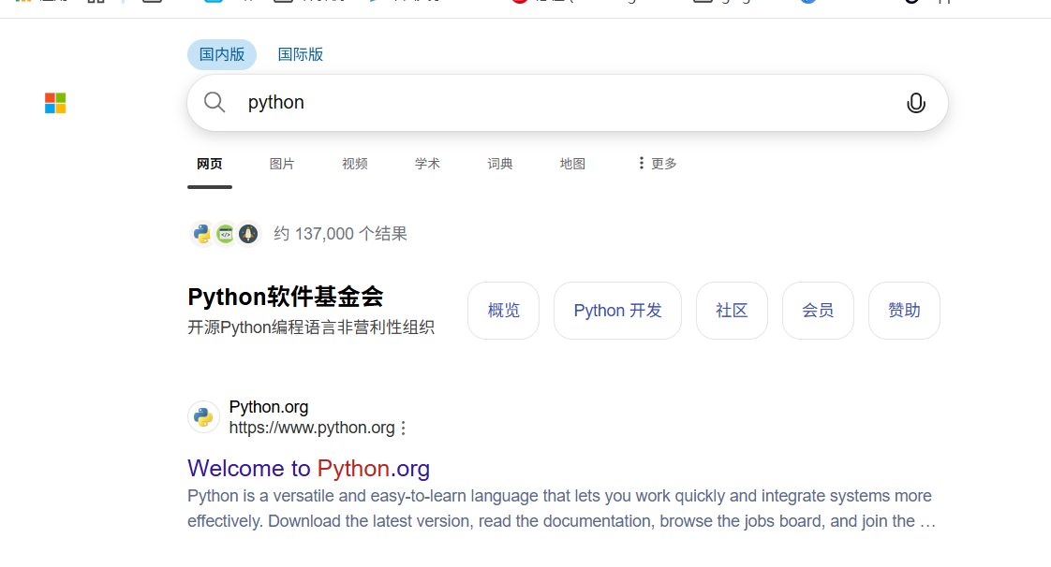Click the 社区 button
1051x567 pixels.
(x=732, y=311)
